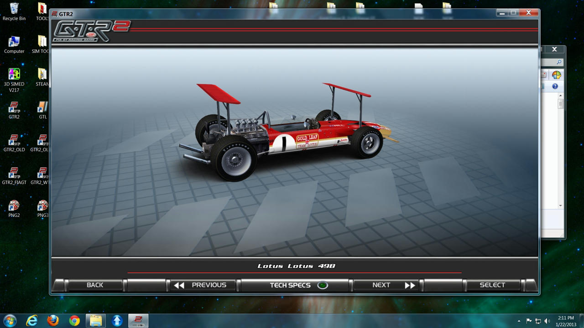The height and width of the screenshot is (328, 584).
Task: Open the Computer desktop icon
Action: pos(14,45)
